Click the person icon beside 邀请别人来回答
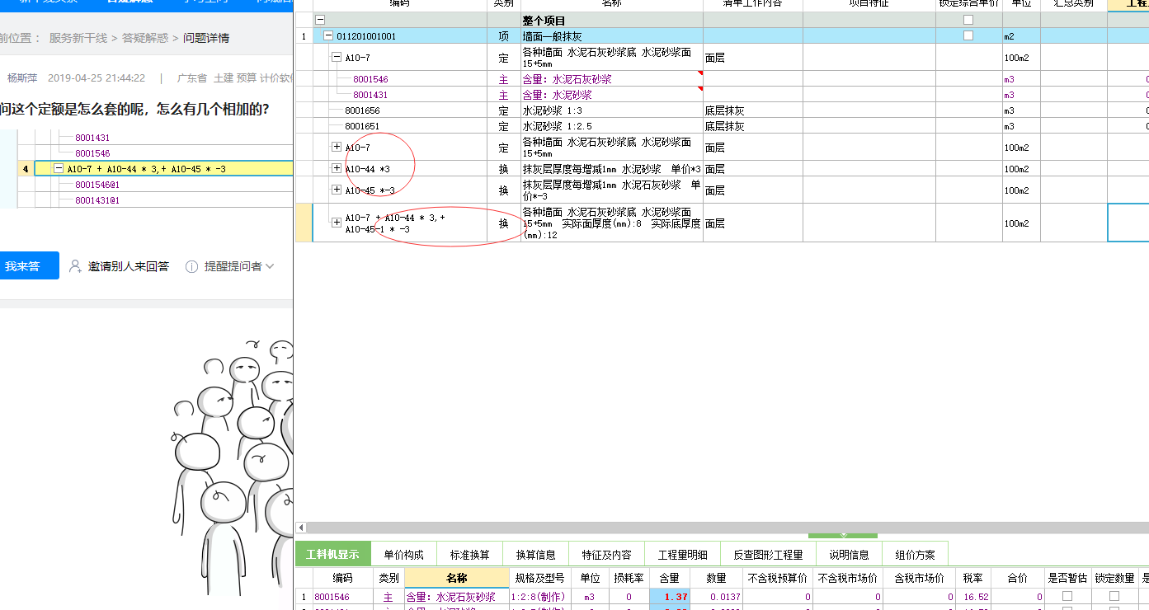The width and height of the screenshot is (1149, 610). (x=75, y=266)
